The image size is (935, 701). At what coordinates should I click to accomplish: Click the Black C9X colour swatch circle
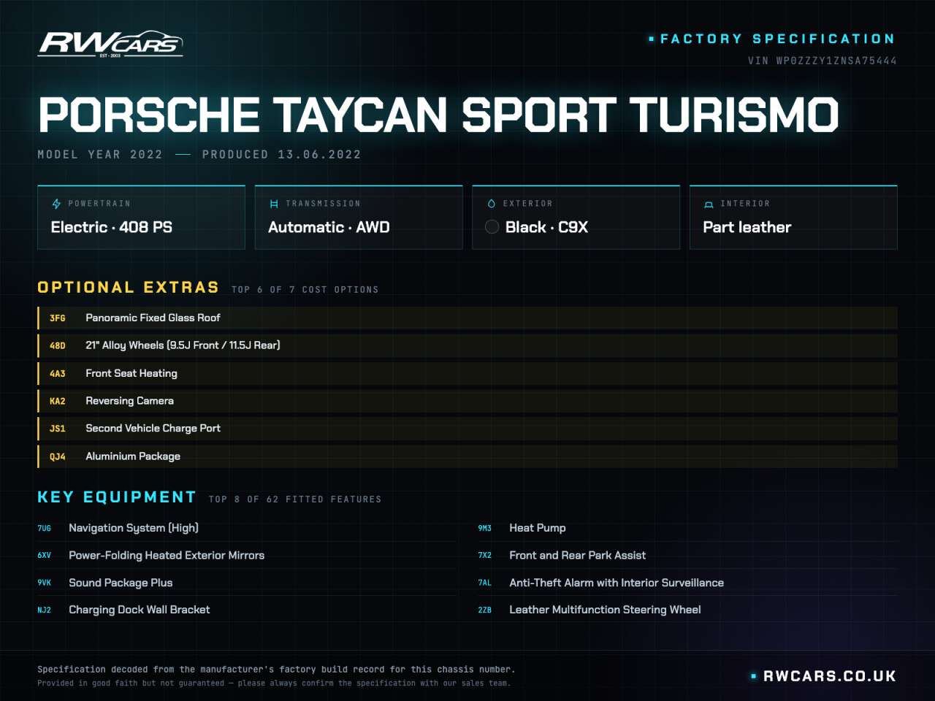[x=492, y=227]
